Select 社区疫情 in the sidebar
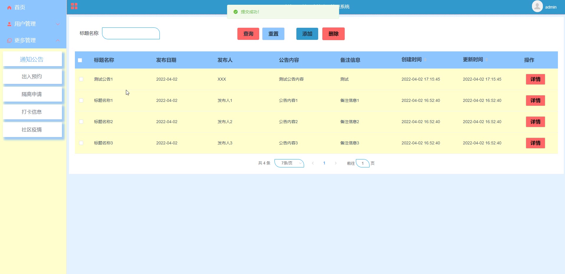The height and width of the screenshot is (274, 565). pyautogui.click(x=32, y=130)
